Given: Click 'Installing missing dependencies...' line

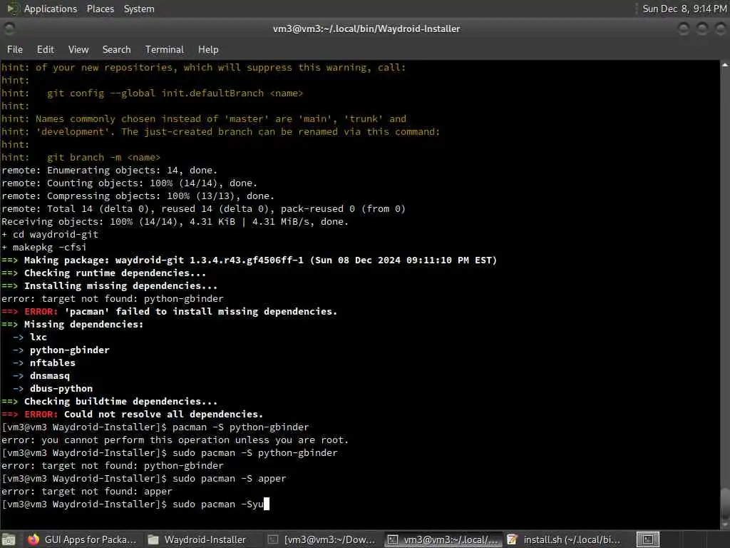Looking at the screenshot, I should [109, 285].
